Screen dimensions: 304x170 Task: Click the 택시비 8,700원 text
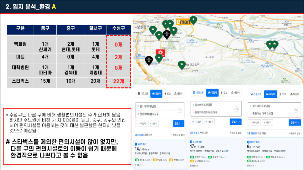141,153
